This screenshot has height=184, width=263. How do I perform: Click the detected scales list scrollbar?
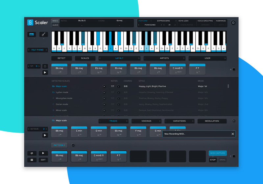228,86
